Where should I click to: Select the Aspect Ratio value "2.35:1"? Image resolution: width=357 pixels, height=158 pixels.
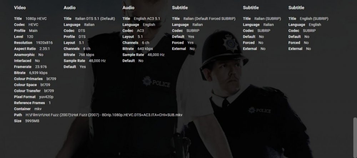pos(44,49)
